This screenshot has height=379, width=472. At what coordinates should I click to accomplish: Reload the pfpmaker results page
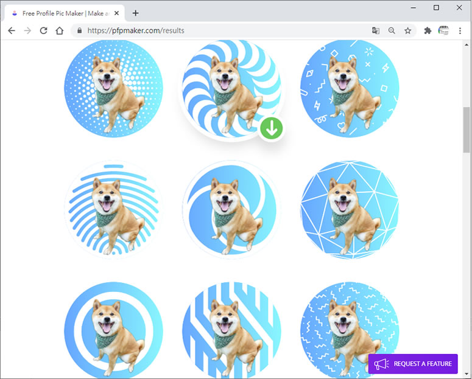(x=44, y=30)
